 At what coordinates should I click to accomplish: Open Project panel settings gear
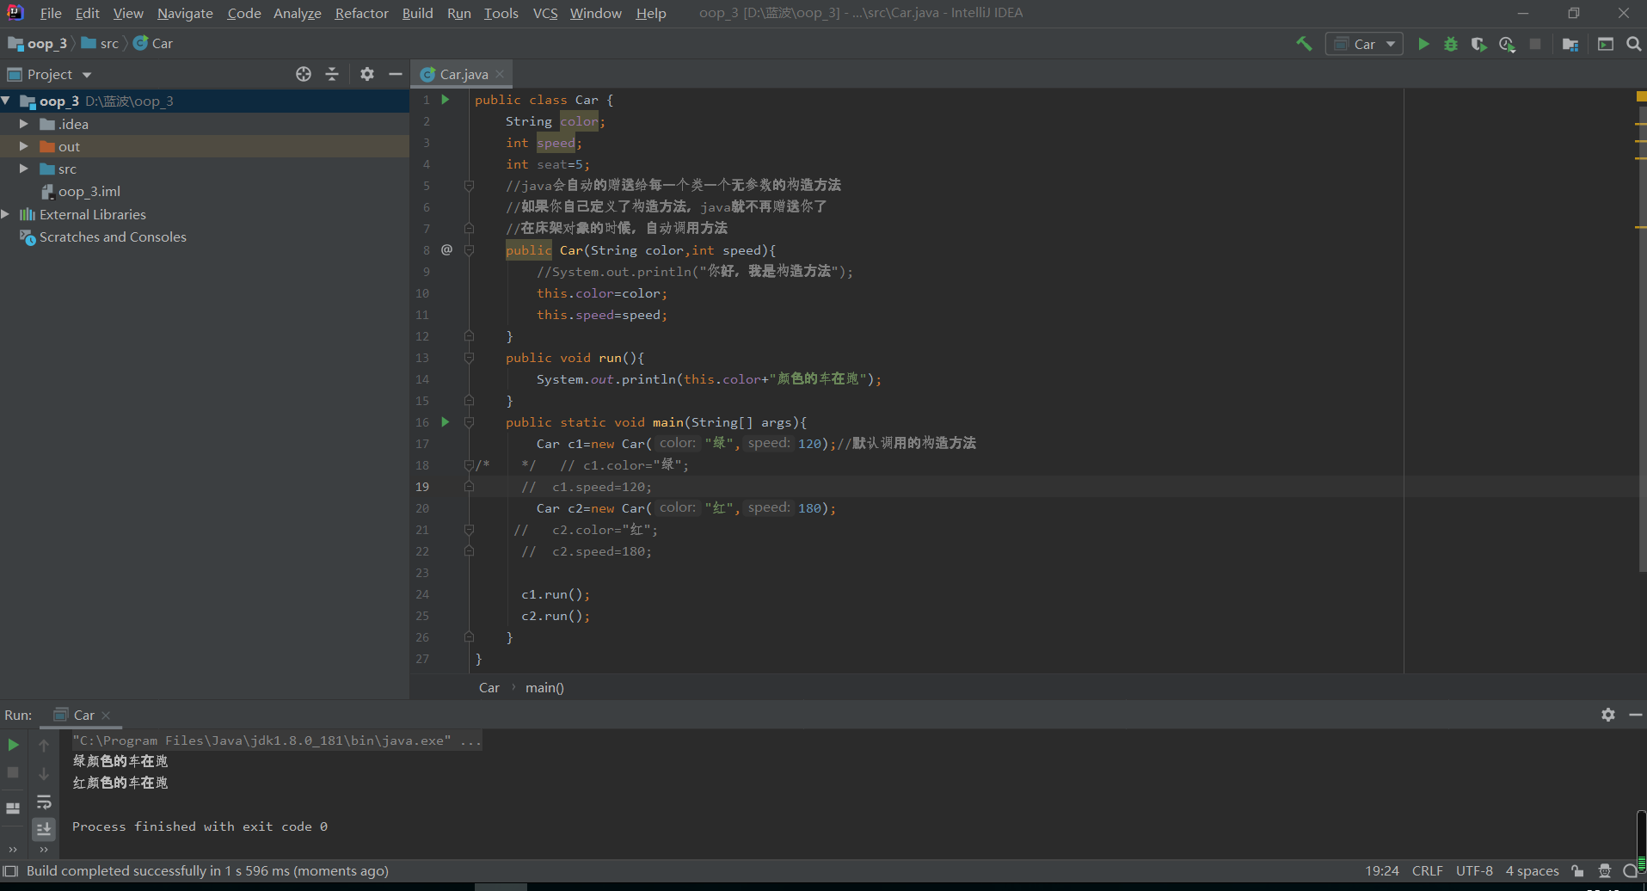(367, 74)
